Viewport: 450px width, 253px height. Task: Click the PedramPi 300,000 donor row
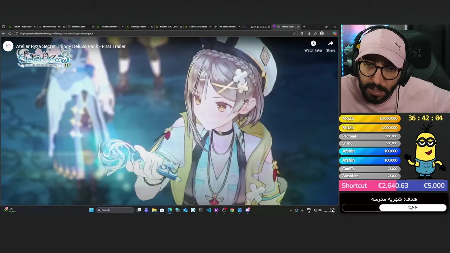[369, 136]
